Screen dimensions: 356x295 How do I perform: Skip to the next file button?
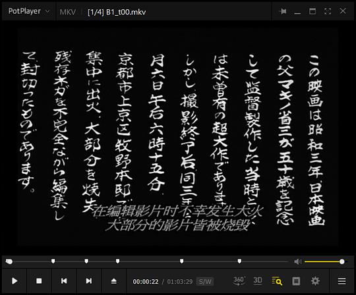(x=89, y=281)
